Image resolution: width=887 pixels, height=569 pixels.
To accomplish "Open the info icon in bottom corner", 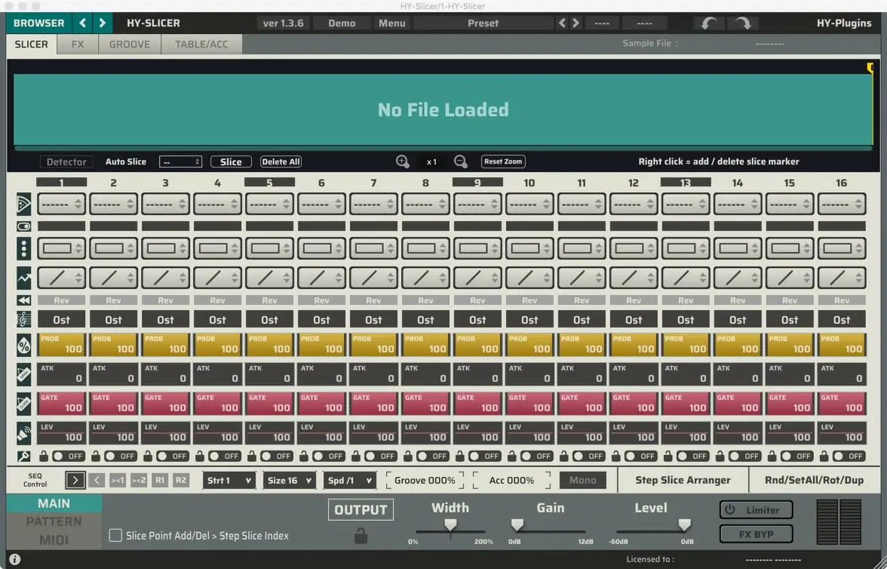I will coord(14,559).
